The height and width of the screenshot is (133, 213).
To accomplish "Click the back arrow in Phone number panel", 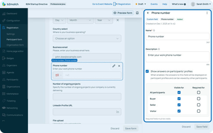I will click(148, 13).
